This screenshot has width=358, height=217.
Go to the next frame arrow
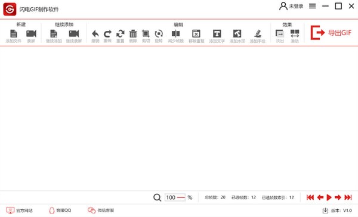[x=338, y=197]
